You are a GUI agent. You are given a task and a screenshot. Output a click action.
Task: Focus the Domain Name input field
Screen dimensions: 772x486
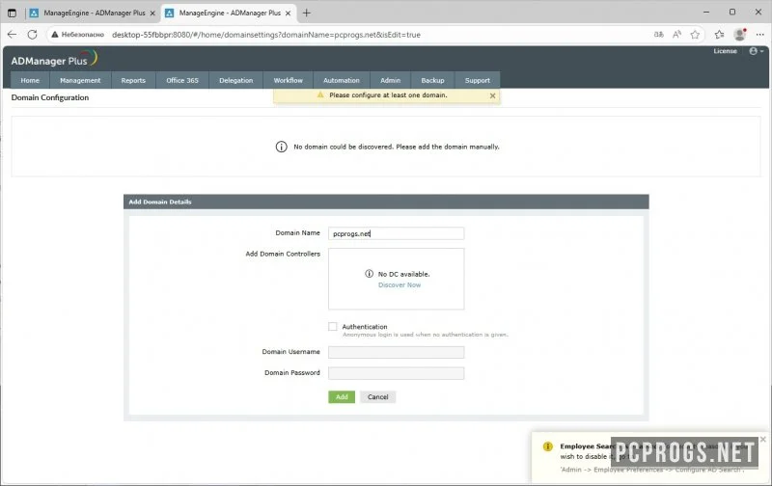click(397, 233)
